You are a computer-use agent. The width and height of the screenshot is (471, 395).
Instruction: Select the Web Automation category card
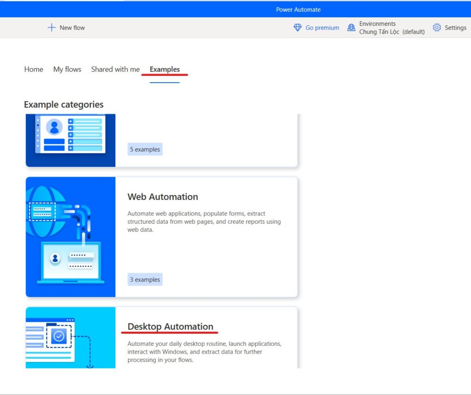tap(162, 197)
